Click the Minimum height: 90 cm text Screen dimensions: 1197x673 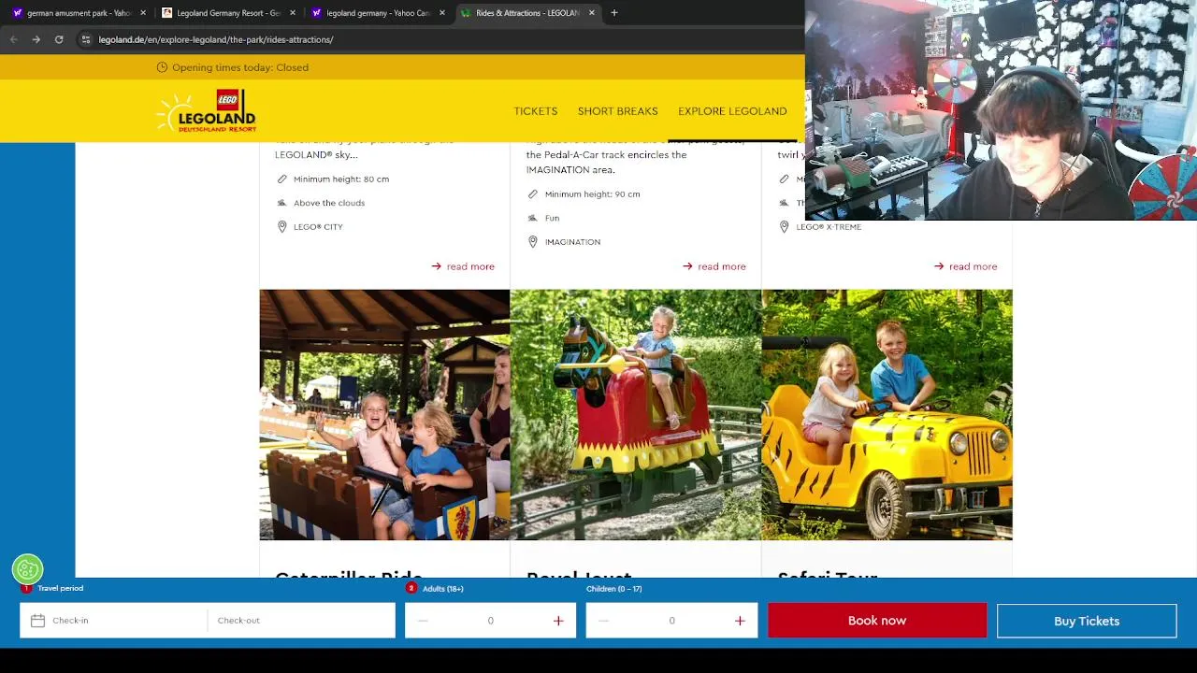tap(593, 193)
